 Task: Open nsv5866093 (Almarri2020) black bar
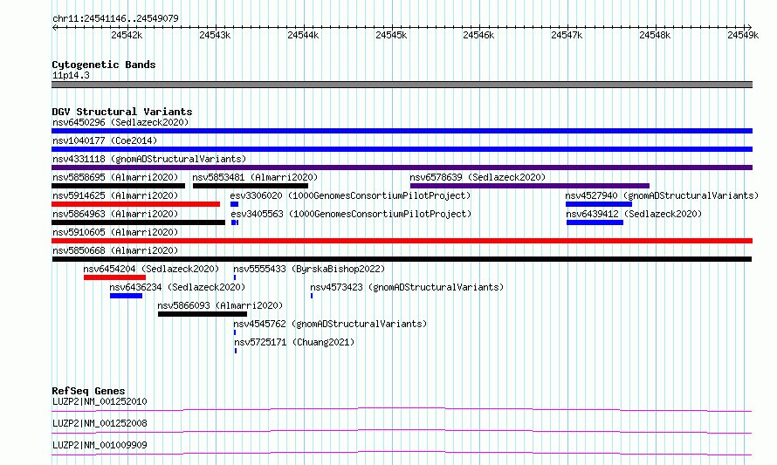(203, 314)
